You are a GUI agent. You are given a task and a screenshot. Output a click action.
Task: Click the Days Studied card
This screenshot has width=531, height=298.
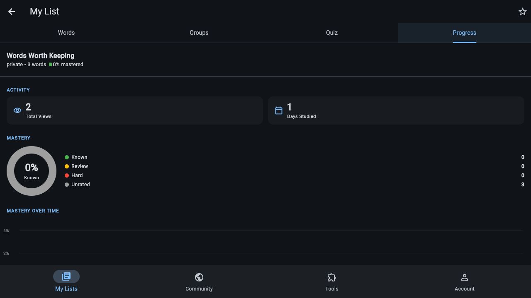(x=396, y=111)
